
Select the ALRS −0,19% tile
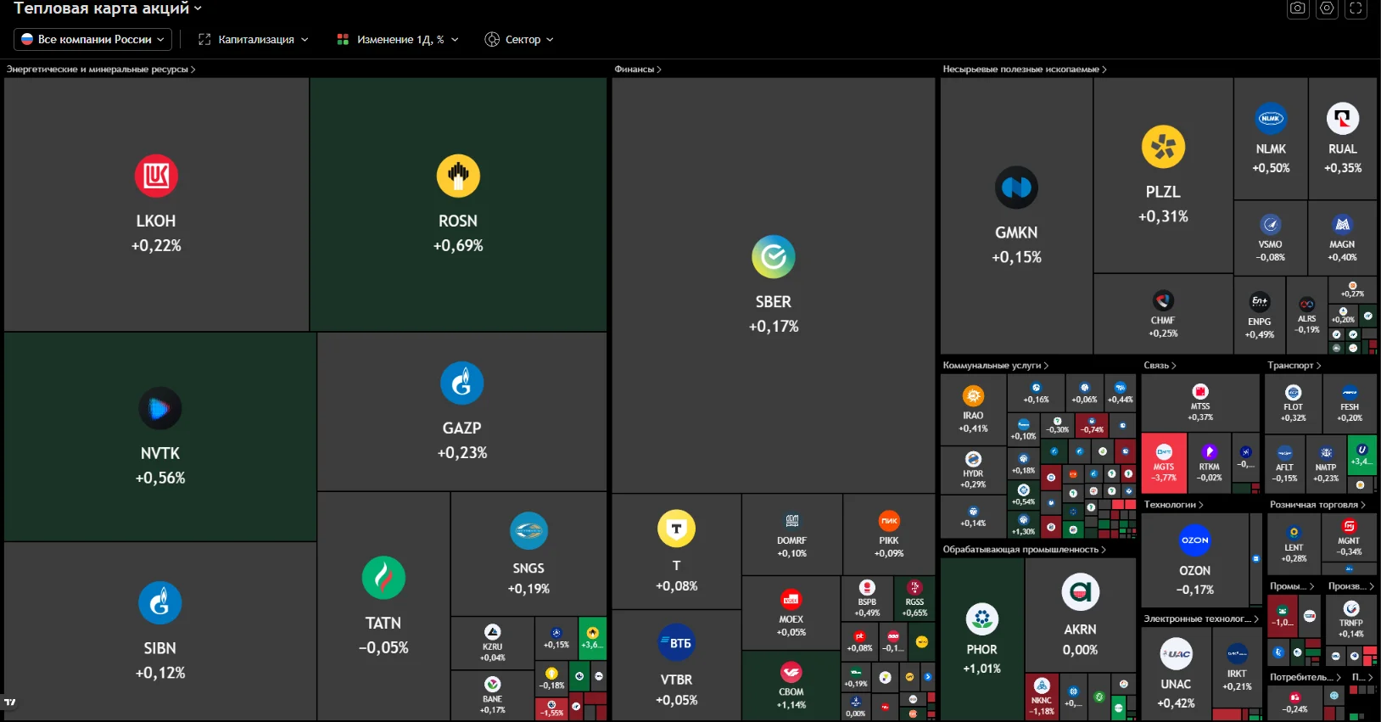(x=1307, y=315)
